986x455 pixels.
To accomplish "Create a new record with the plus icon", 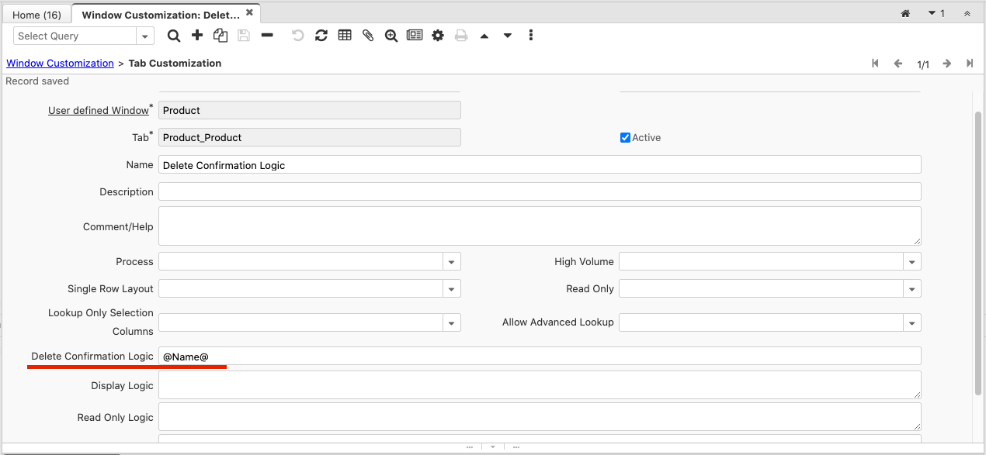I will (196, 35).
